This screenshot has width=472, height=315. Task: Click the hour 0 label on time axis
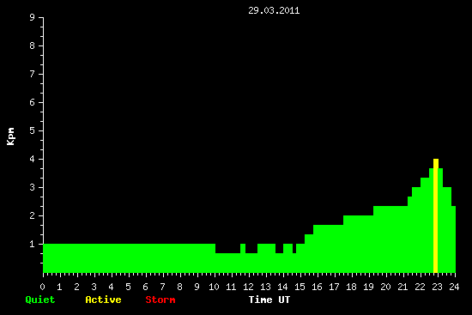click(42, 287)
